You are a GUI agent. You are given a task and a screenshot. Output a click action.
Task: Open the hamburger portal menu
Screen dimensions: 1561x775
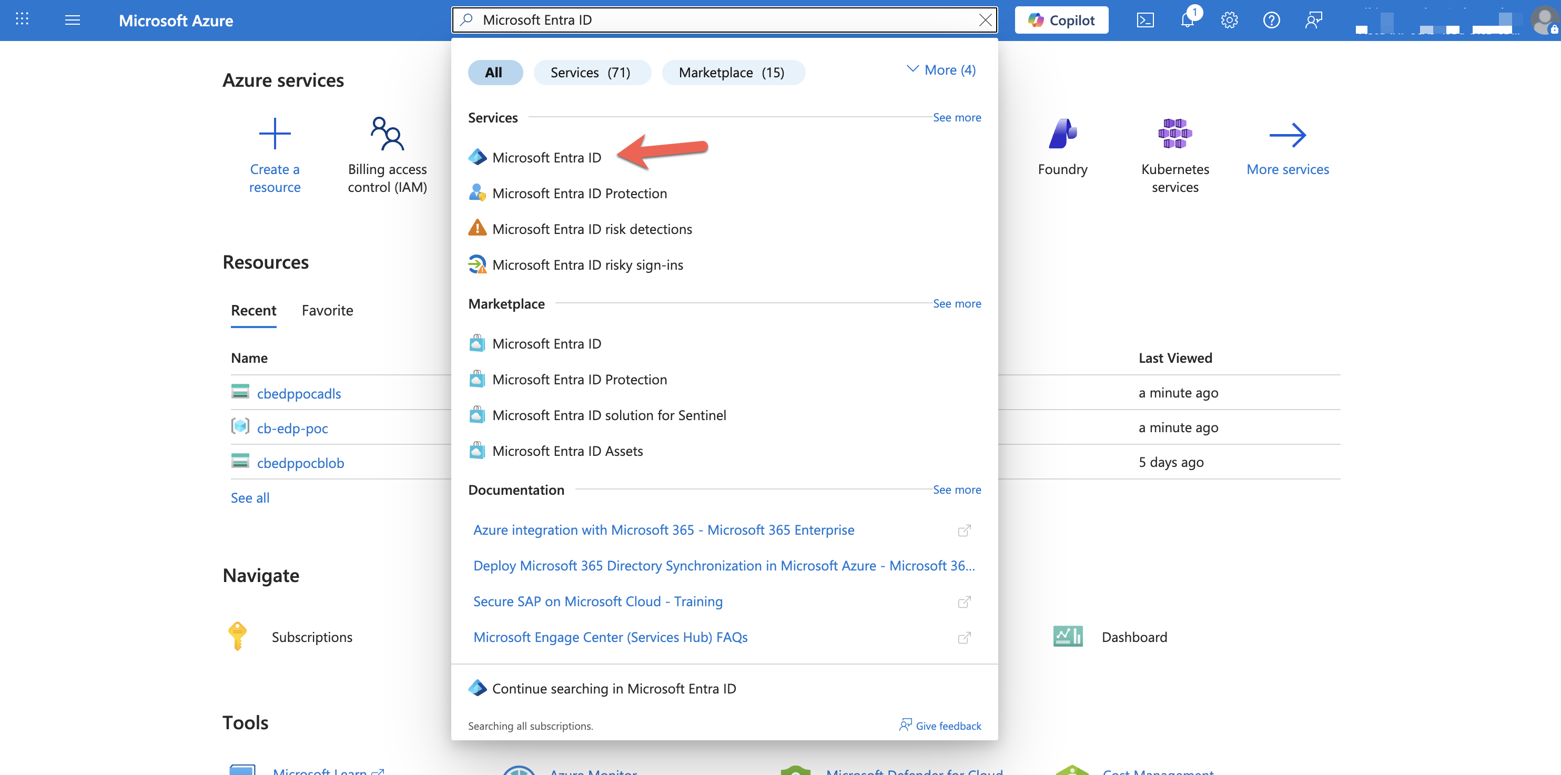click(x=72, y=21)
